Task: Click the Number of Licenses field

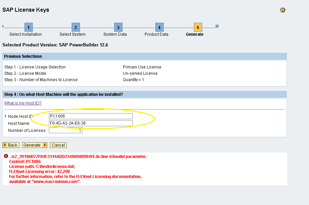Action: coord(66,130)
